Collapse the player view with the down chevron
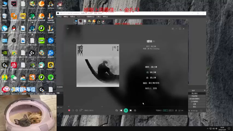Screen dimensions: 233x131 (x=68, y=29)
